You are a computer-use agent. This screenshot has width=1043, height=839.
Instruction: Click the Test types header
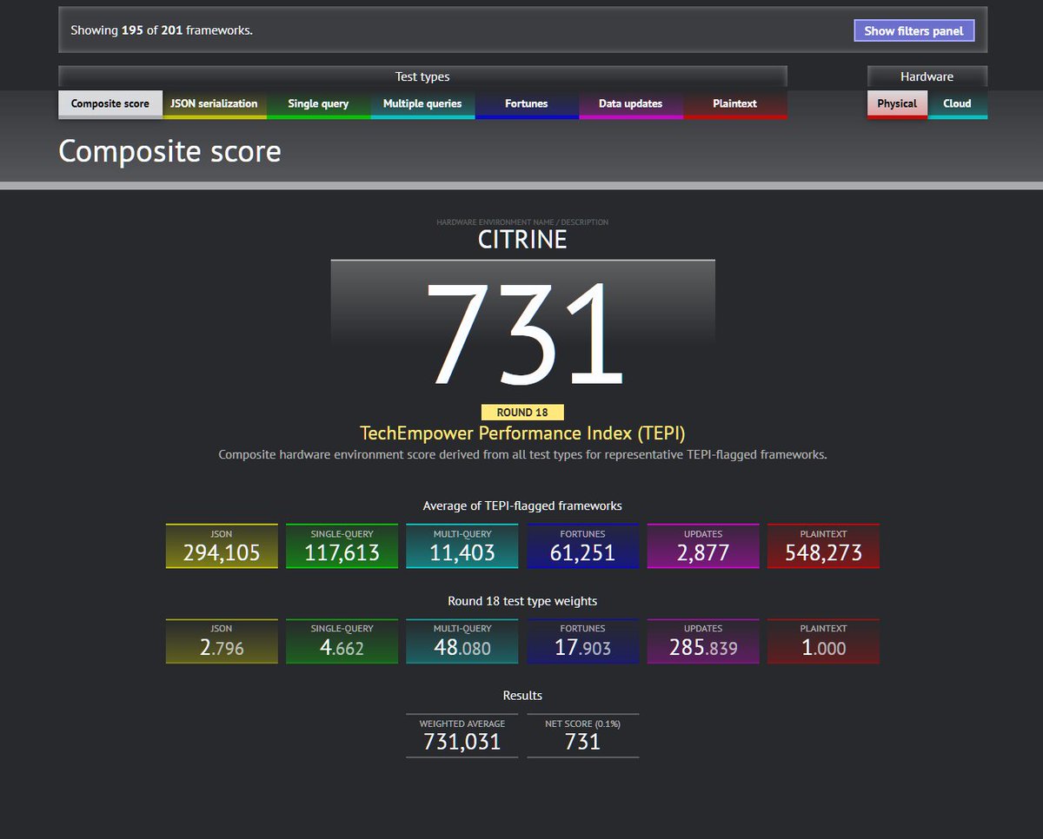click(x=422, y=76)
